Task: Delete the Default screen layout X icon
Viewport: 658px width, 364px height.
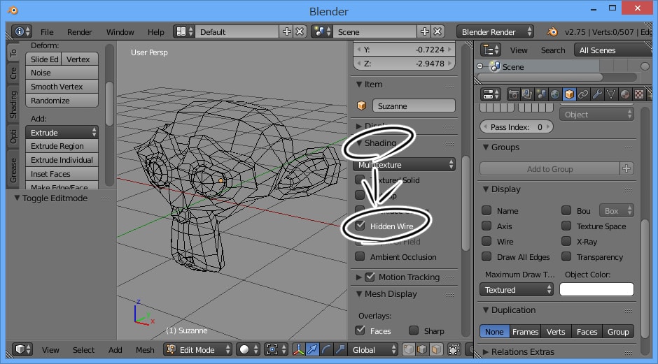Action: [300, 31]
